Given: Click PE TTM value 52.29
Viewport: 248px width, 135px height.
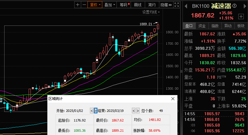Looking at the screenshot, I should (x=241, y=77).
